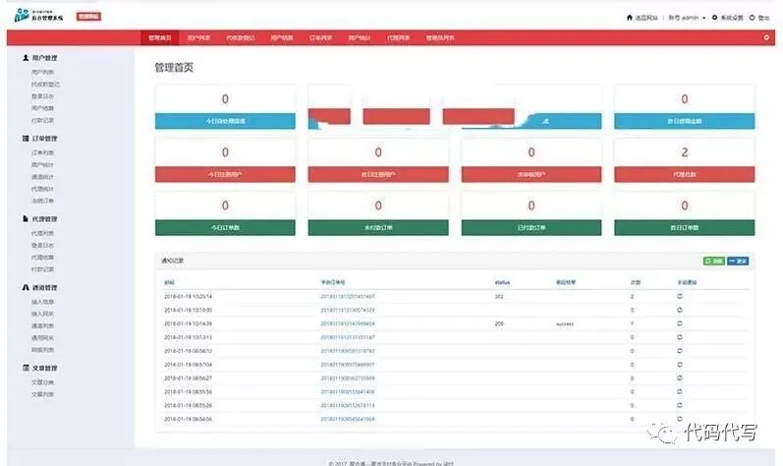Click the order number link in the 08:54:56 row
The image size is (783, 466).
click(348, 419)
